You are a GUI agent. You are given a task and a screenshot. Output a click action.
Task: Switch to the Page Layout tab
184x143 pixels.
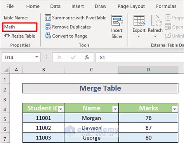pos(131,6)
